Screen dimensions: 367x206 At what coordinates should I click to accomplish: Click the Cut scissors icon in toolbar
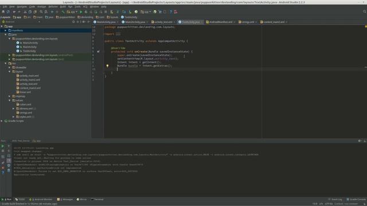pyautogui.click(x=25, y=11)
